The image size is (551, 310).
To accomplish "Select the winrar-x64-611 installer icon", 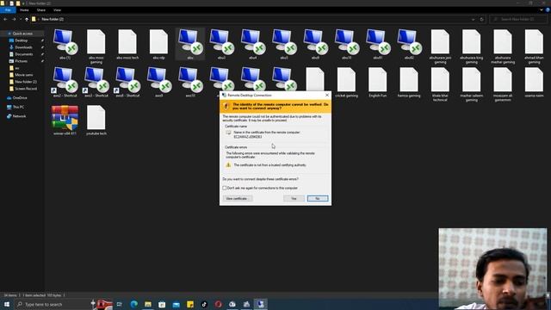I will tap(65, 120).
